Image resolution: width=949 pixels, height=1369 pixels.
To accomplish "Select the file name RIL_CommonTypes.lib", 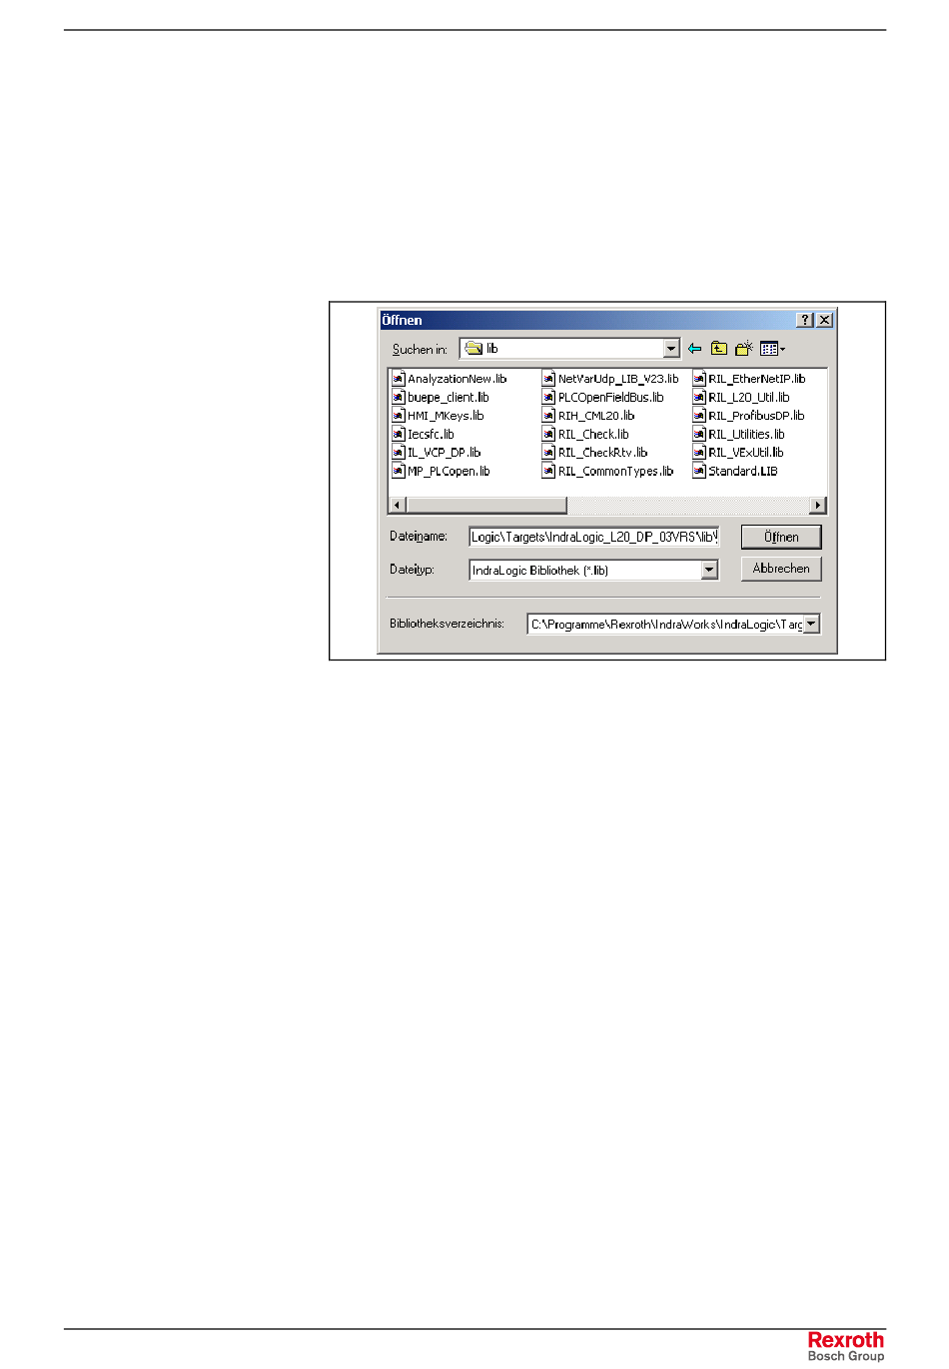I will [615, 471].
